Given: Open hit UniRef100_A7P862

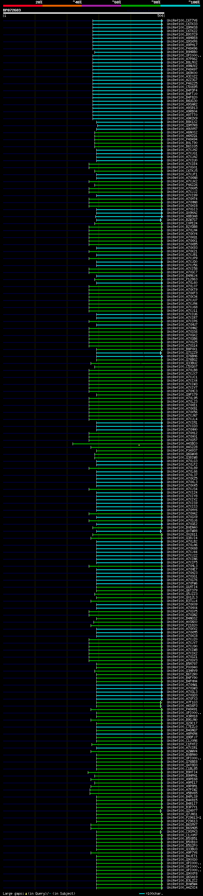Looking at the screenshot, I should click(182, 59).
